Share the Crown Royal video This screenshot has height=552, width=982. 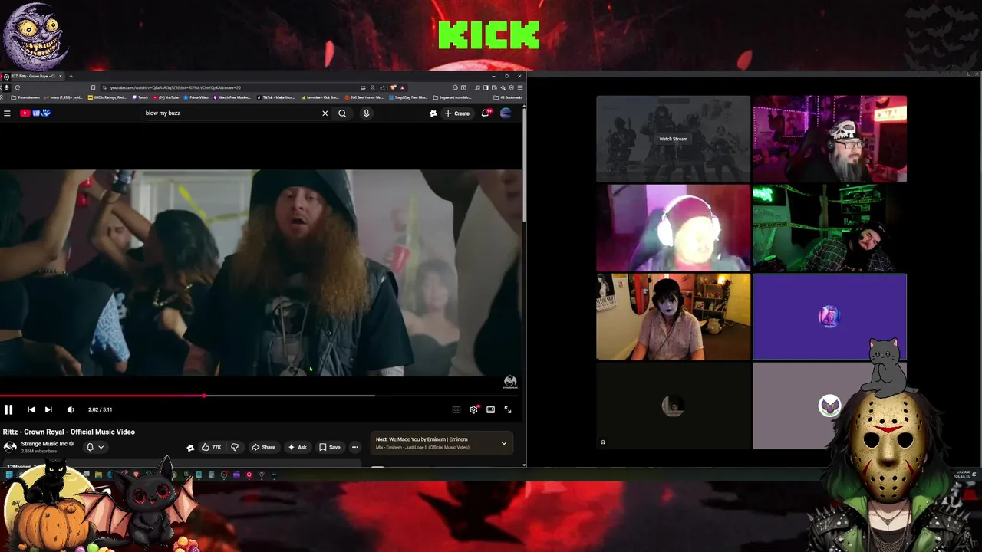coord(264,447)
